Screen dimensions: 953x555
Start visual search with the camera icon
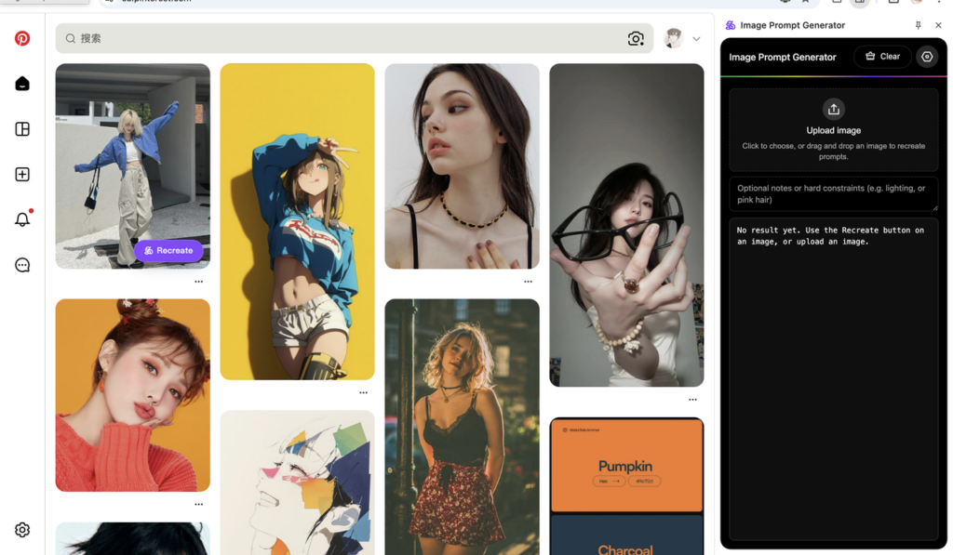pos(636,39)
